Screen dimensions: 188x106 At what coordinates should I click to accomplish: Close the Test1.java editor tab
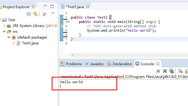[x=88, y=7]
